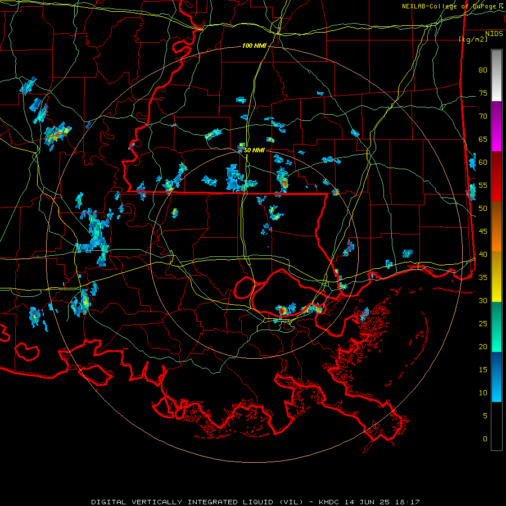
Task: Click the 0 value on the scale
Action: click(x=485, y=439)
